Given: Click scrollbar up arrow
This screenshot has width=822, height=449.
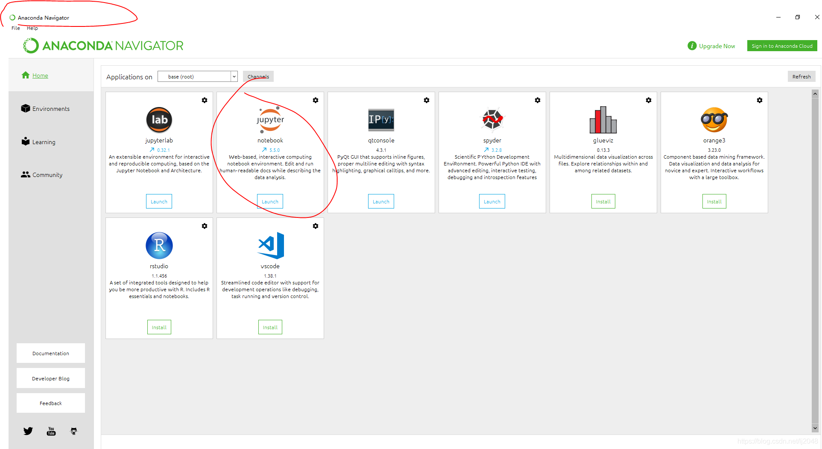Looking at the screenshot, I should click(x=815, y=94).
